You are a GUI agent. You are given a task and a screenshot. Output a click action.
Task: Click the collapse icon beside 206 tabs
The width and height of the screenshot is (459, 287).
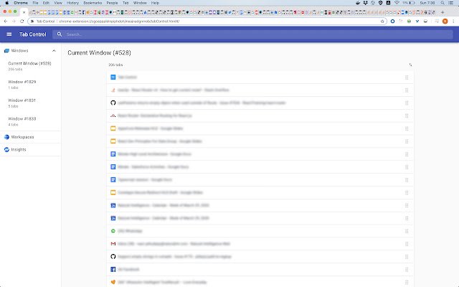pyautogui.click(x=410, y=65)
